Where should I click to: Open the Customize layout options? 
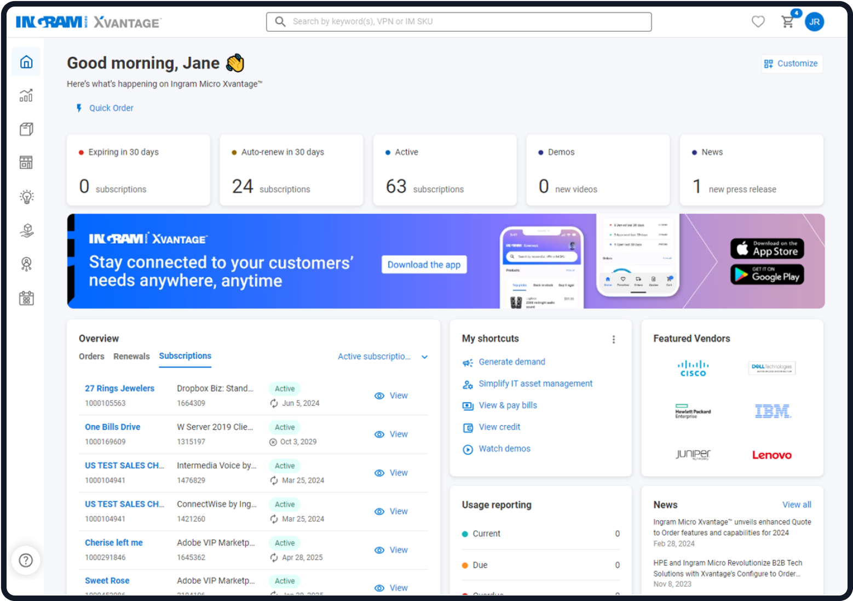791,64
